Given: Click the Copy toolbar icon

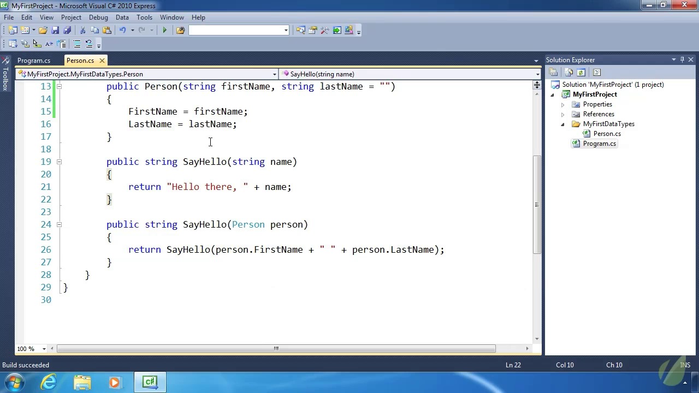Looking at the screenshot, I should tap(94, 31).
